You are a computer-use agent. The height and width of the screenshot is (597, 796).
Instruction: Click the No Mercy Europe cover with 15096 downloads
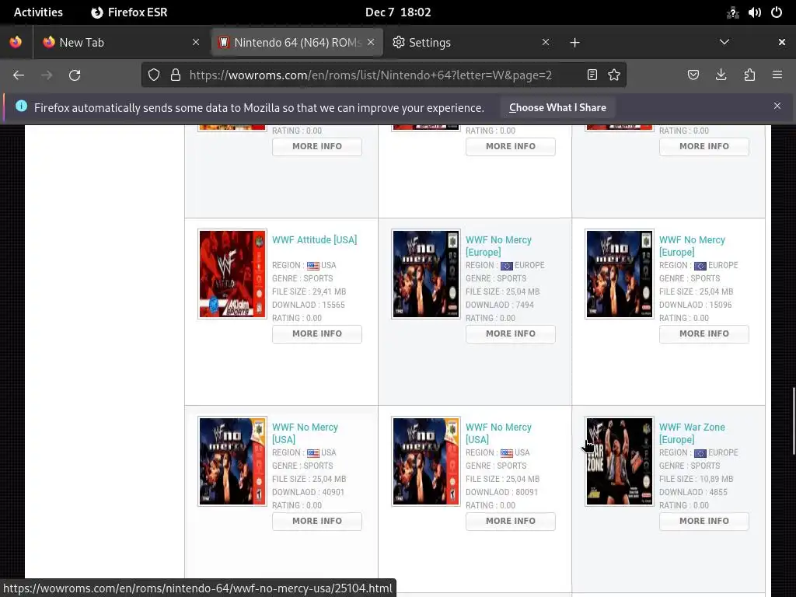click(x=620, y=274)
